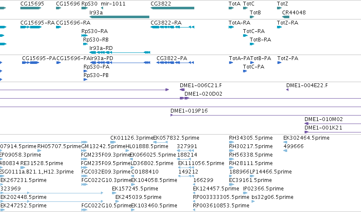Select the Ir93a gene label

pos(96,12)
